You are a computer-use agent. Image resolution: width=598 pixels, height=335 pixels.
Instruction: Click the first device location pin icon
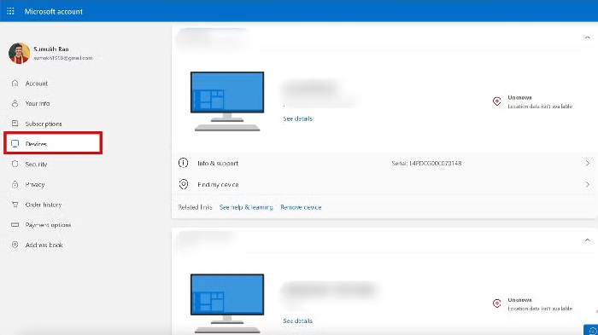(x=496, y=101)
